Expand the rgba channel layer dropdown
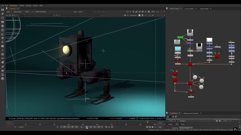The width and height of the screenshot is (241, 135). [x=9, y=12]
